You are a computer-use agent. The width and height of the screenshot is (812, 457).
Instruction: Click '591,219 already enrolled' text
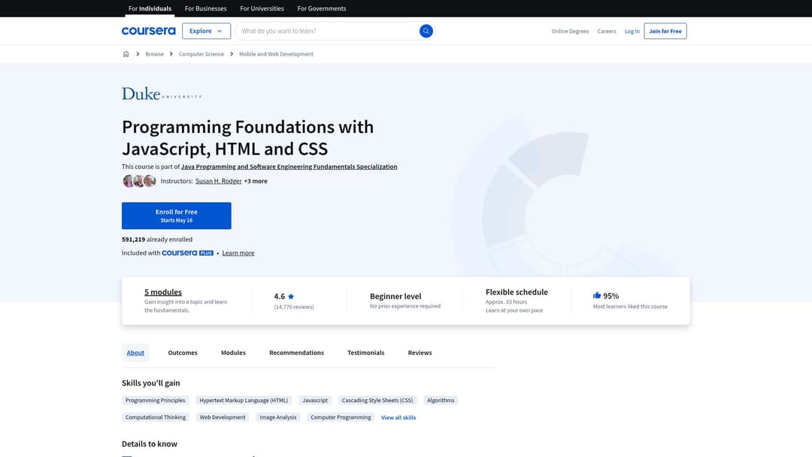(157, 239)
